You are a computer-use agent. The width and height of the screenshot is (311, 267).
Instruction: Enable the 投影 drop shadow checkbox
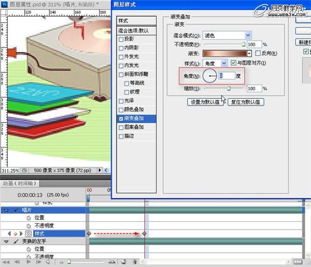(x=121, y=39)
